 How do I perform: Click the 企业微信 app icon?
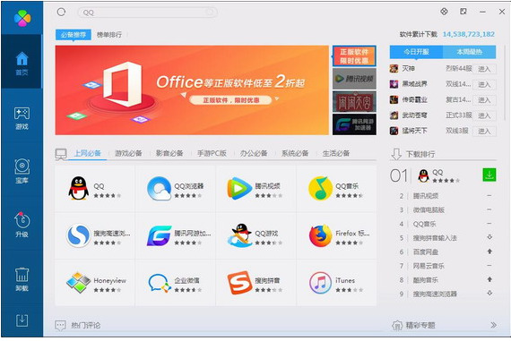click(x=160, y=283)
